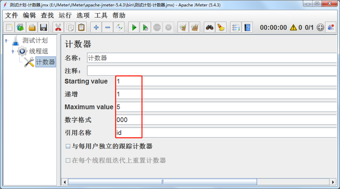Click the Clear All double-broom icon
The width and height of the screenshot is (340, 189).
(x=194, y=27)
